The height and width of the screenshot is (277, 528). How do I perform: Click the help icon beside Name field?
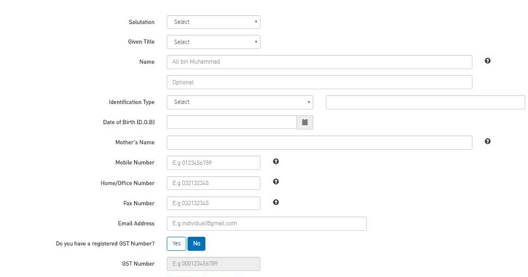(487, 61)
